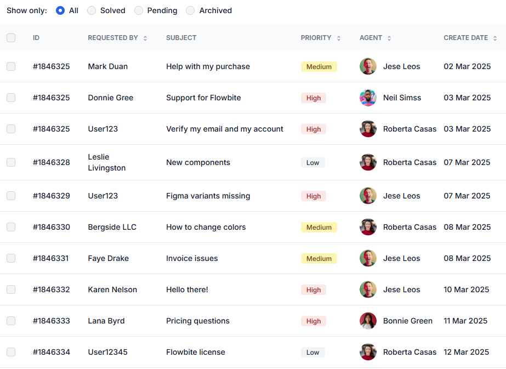Image resolution: width=506 pixels, height=369 pixels.
Task: Check the checkbox on the New components row
Action: click(x=11, y=162)
